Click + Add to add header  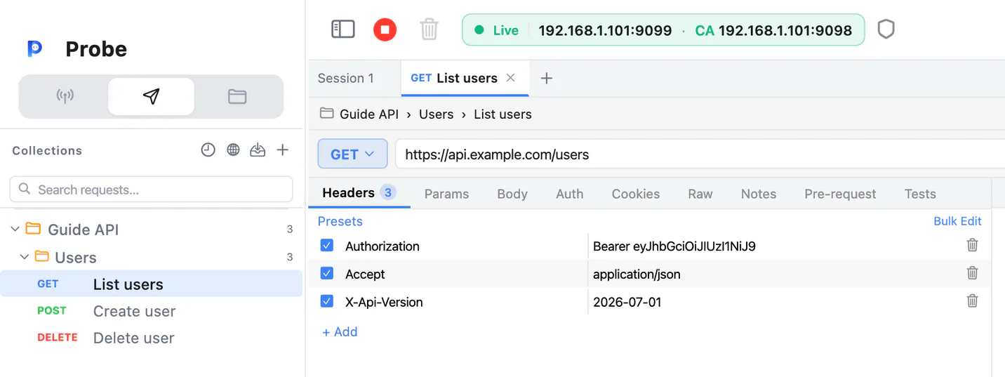click(x=340, y=331)
